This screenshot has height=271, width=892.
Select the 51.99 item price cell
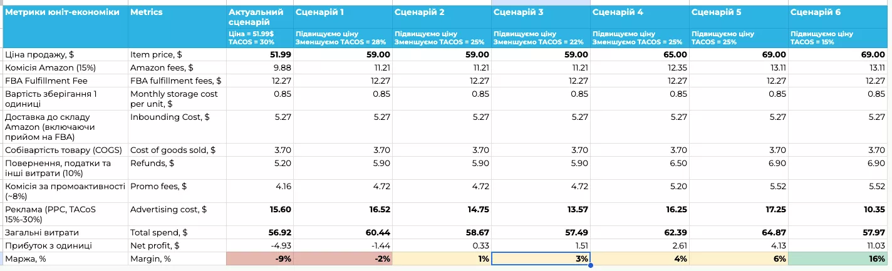(x=259, y=55)
